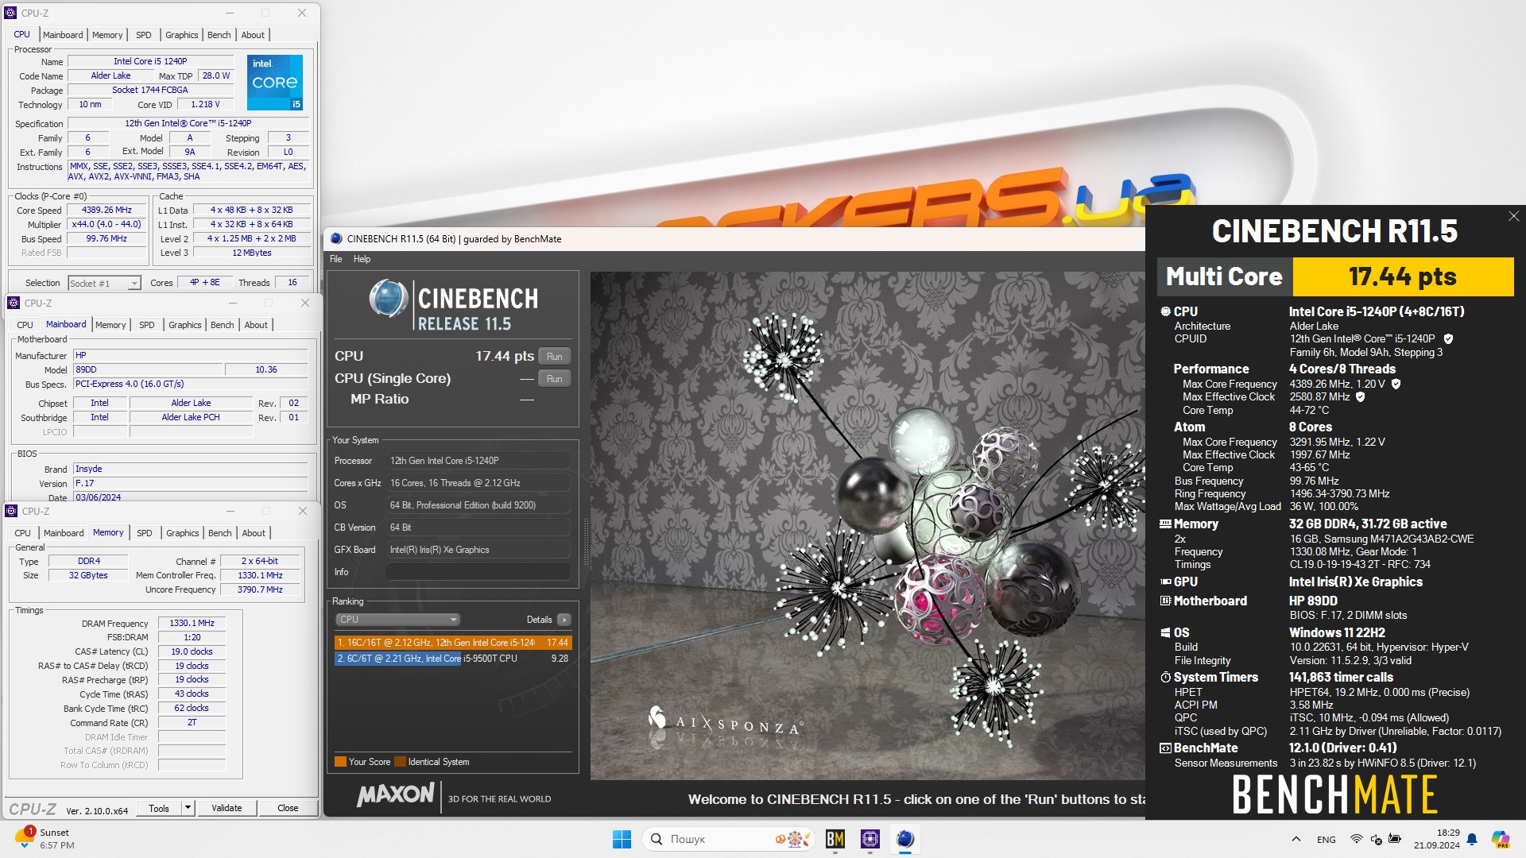Viewport: 1526px width, 858px height.
Task: Click the taskbar clock and date
Action: tap(1437, 839)
